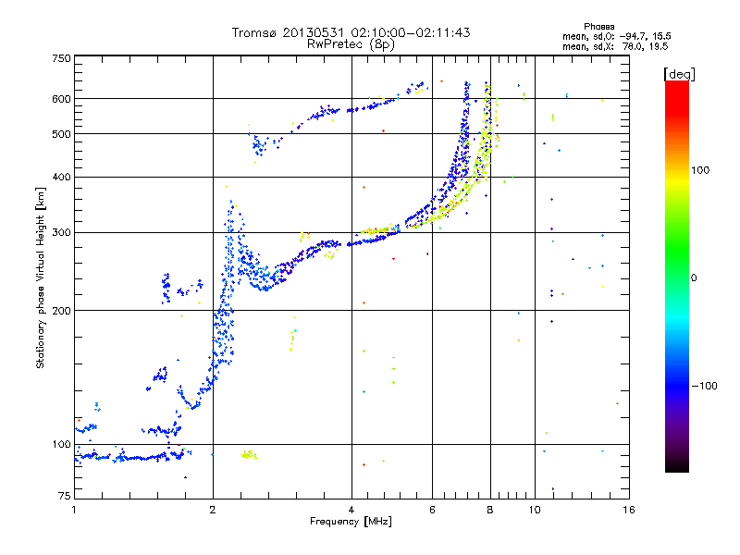This screenshot has height=555, width=740.
Task: Click the colorbar tick label '0'
Action: 694,278
